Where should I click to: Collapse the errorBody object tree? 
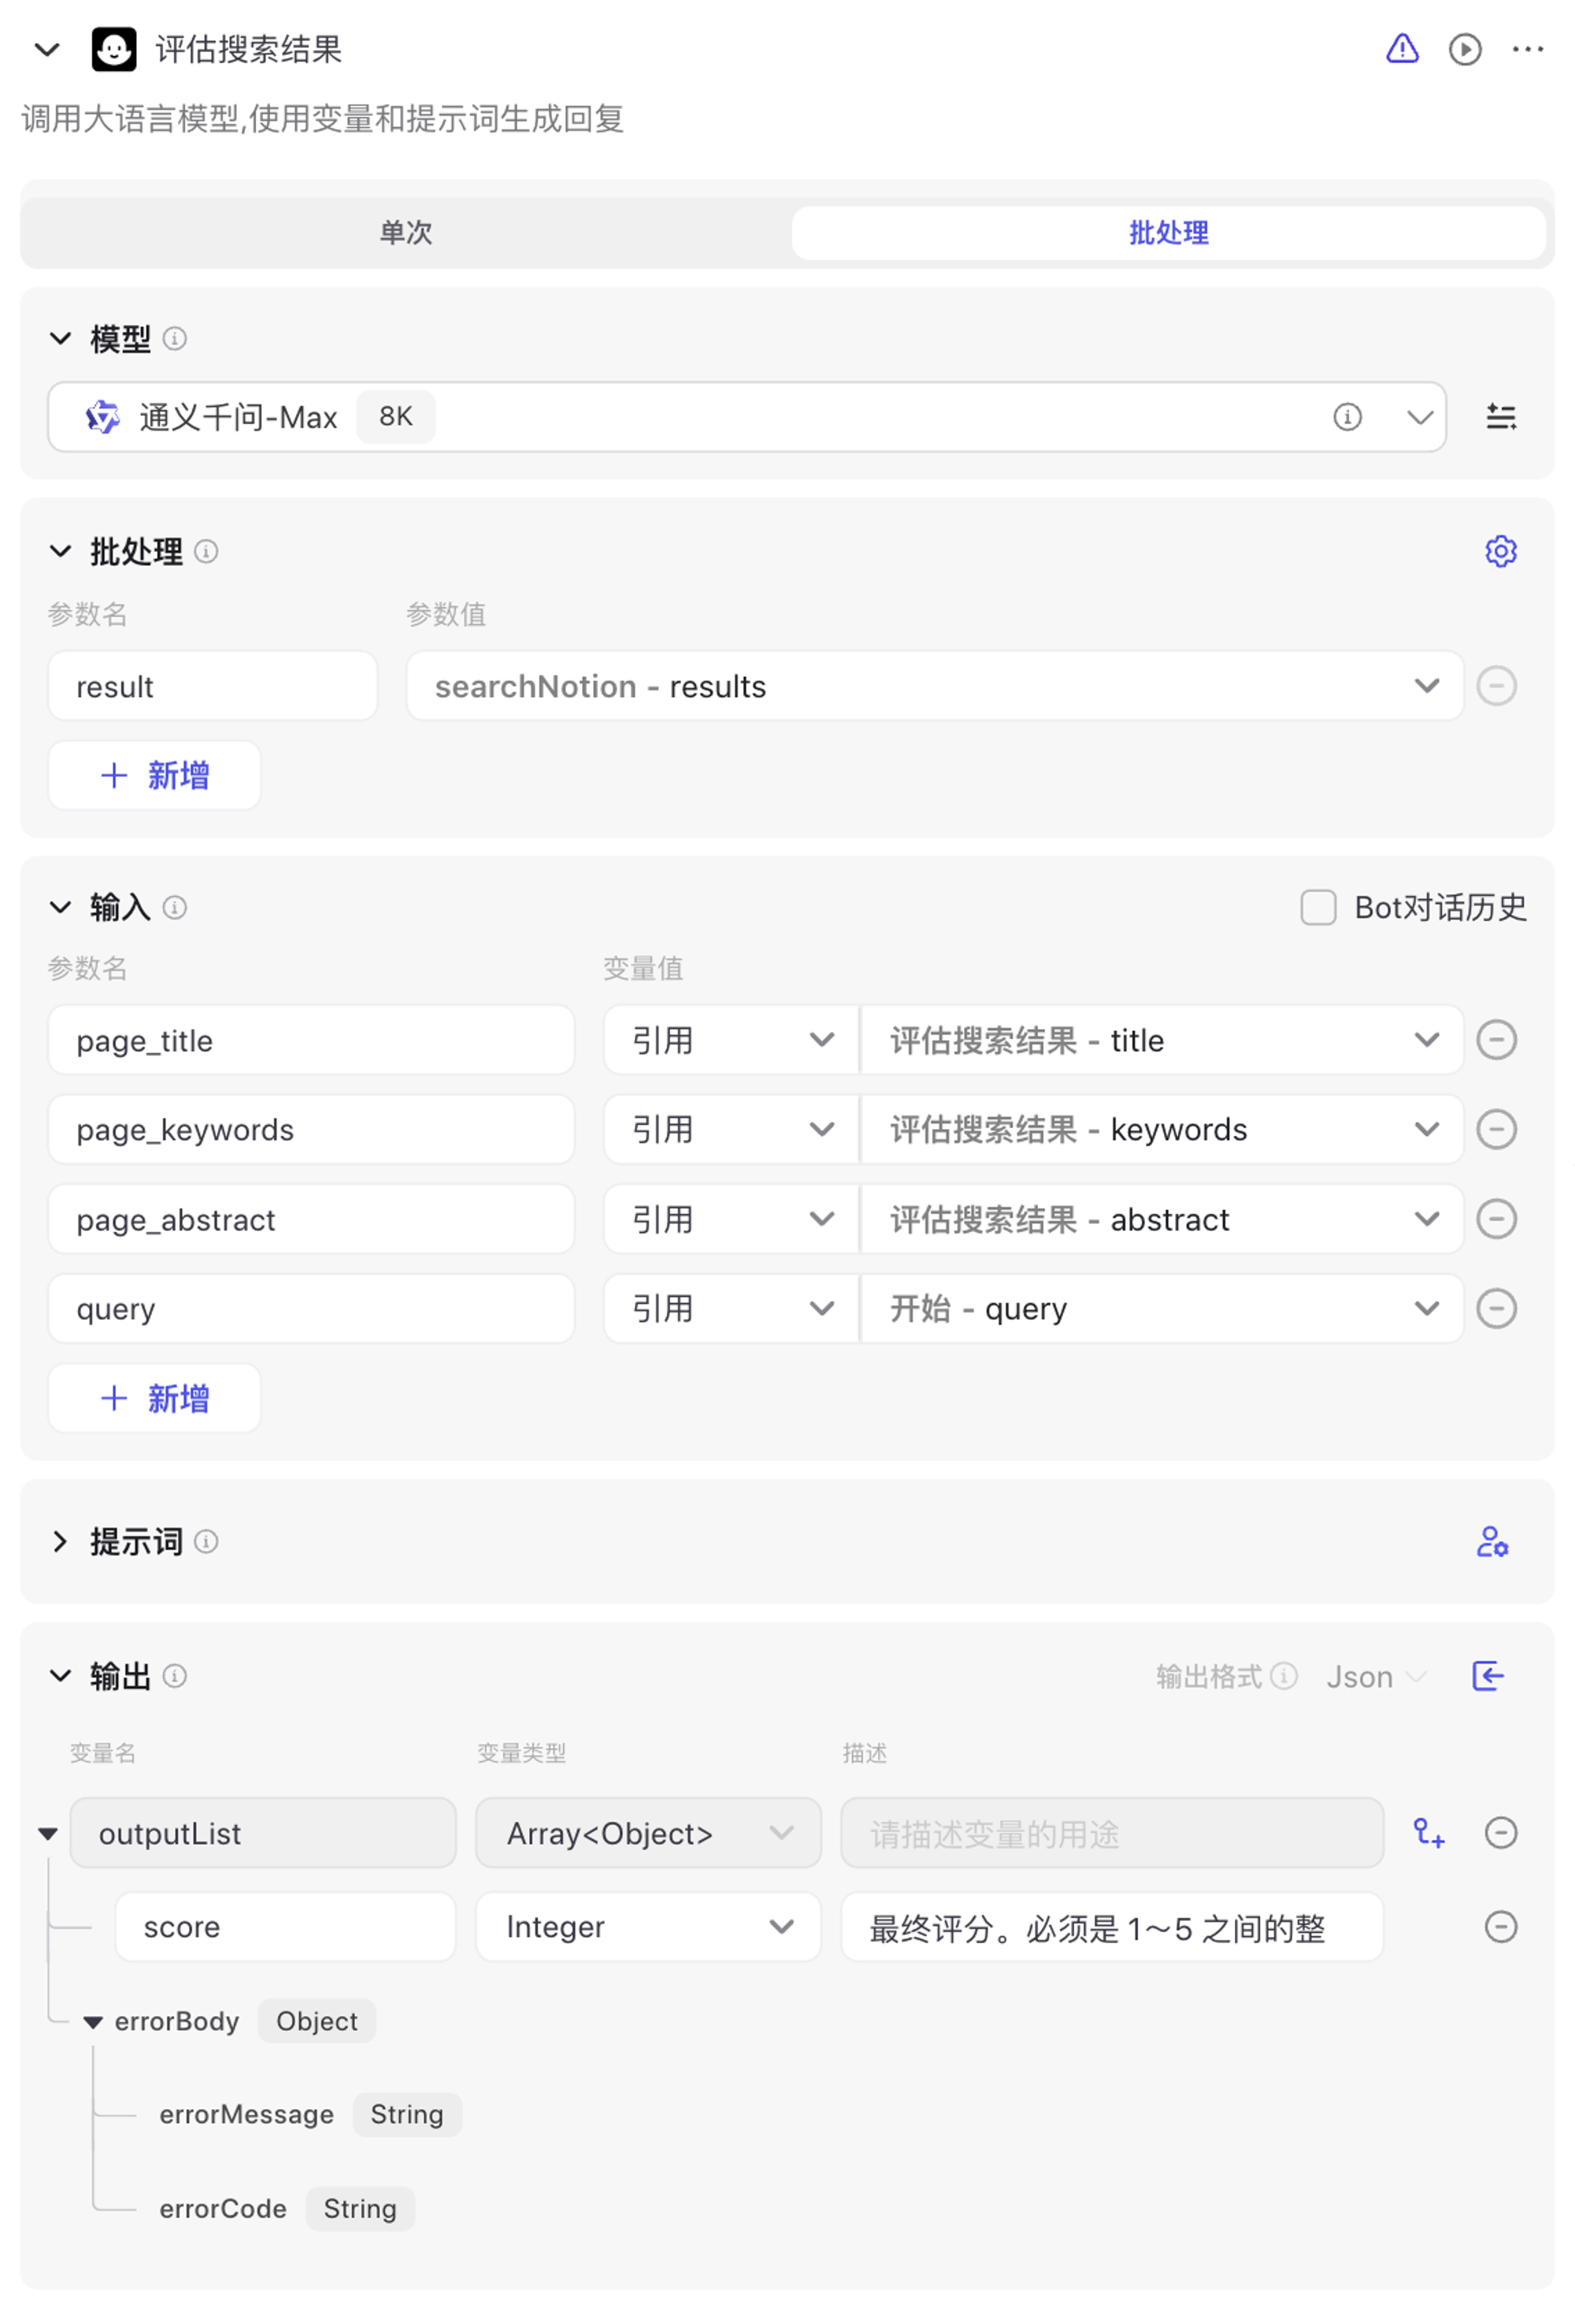click(93, 2022)
